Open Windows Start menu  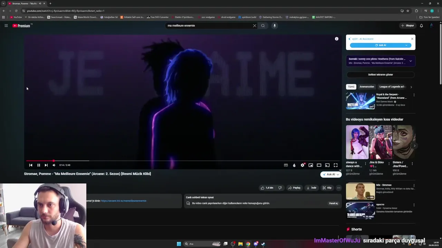pos(179,244)
